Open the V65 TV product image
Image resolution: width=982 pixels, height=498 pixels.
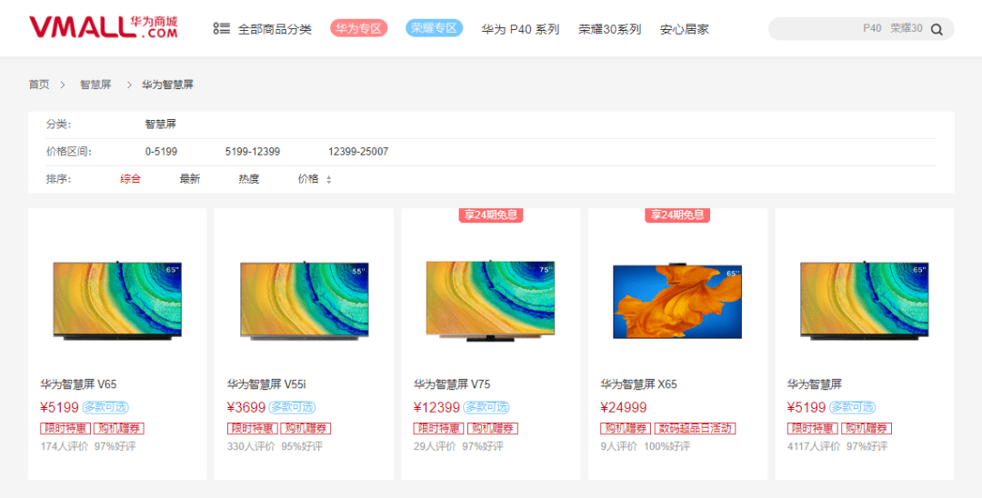(117, 301)
